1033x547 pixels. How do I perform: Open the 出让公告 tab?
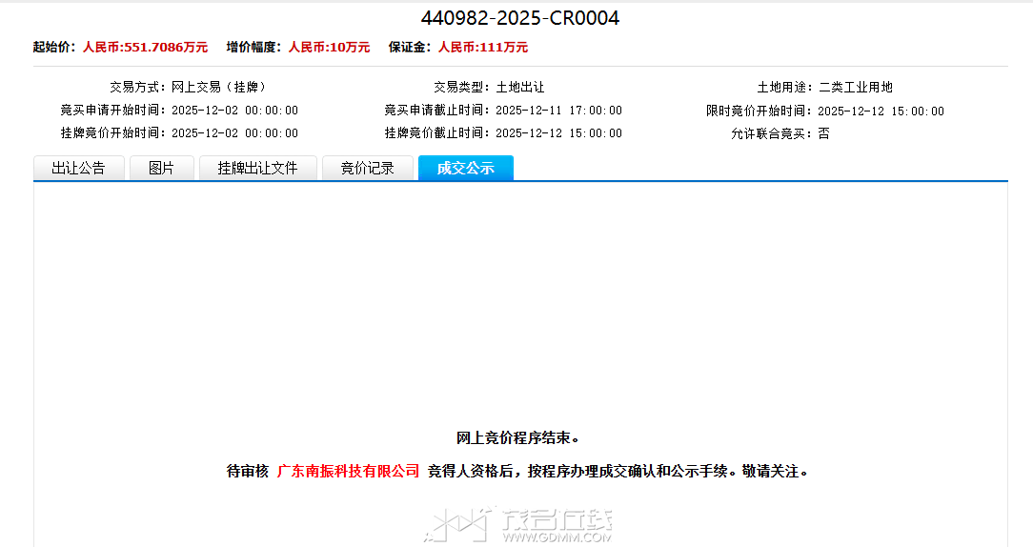[78, 169]
